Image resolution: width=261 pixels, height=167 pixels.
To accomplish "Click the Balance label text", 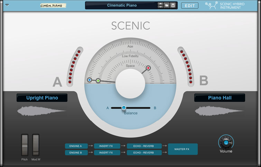I will [x=131, y=113].
